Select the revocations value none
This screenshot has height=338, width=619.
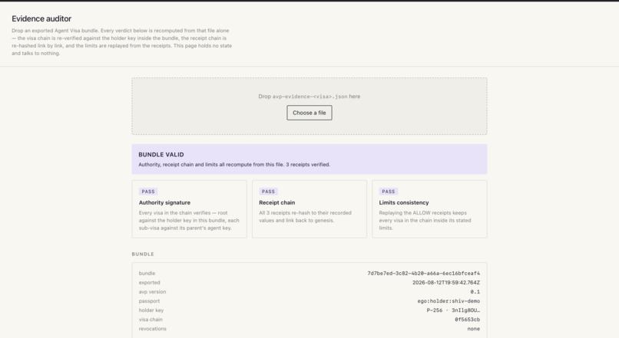[473, 329]
